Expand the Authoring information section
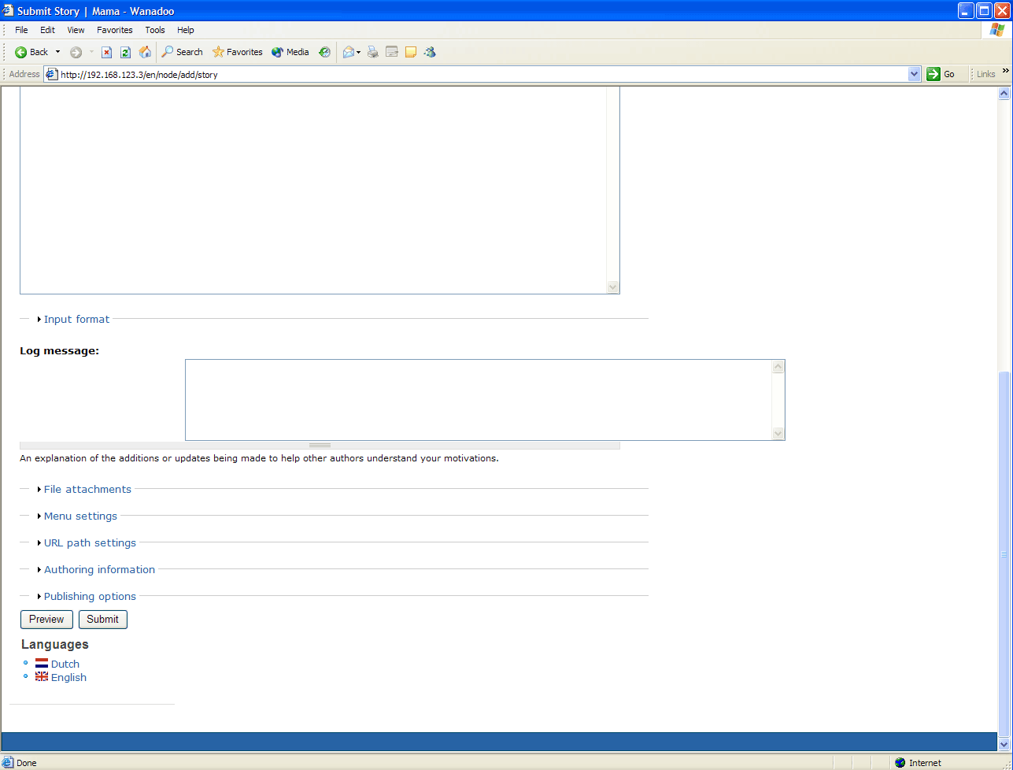The image size is (1013, 770). tap(99, 569)
